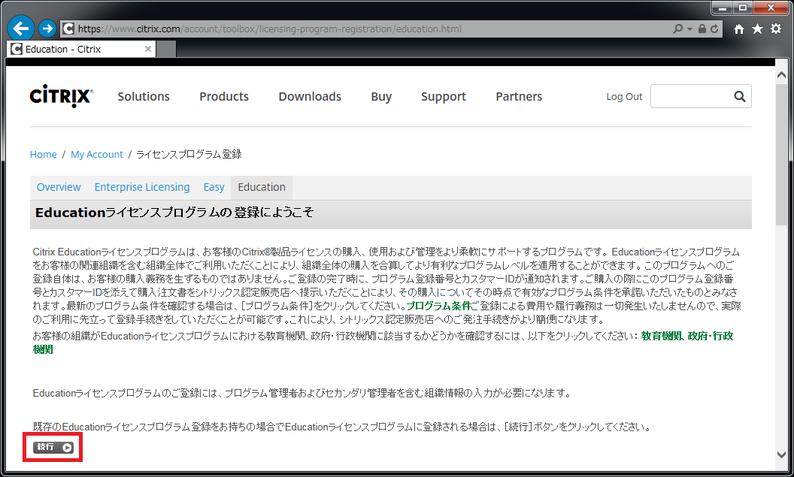Open the browser Tools gear icon
This screenshot has width=794, height=477.
[775, 29]
